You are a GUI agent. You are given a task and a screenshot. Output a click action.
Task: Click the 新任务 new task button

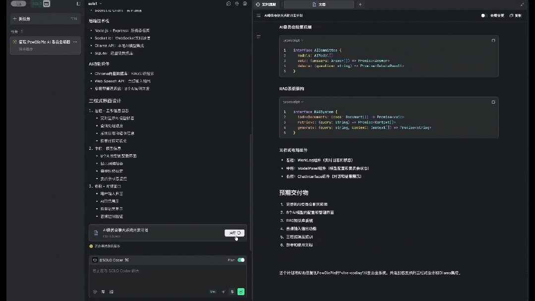point(45,19)
